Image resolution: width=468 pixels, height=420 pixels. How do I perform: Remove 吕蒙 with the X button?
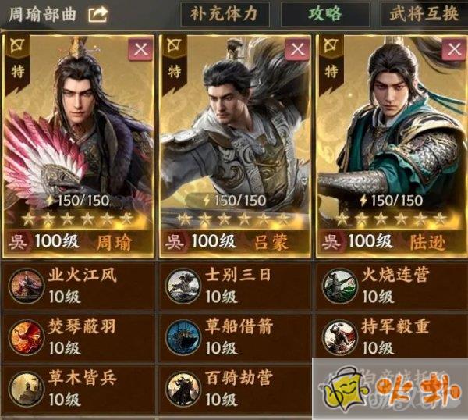pos(298,49)
